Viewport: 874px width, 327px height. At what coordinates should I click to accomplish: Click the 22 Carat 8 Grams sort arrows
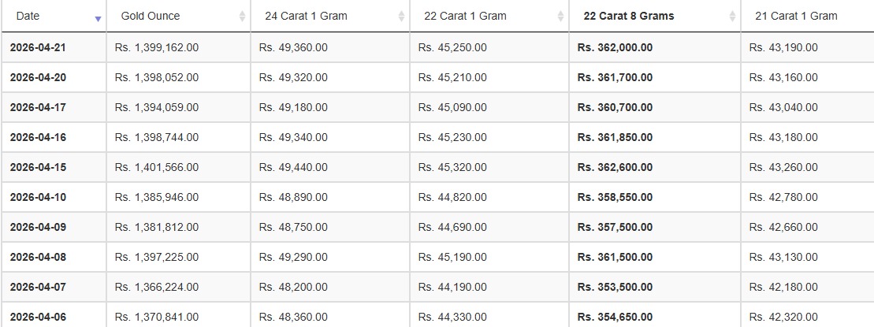(732, 17)
